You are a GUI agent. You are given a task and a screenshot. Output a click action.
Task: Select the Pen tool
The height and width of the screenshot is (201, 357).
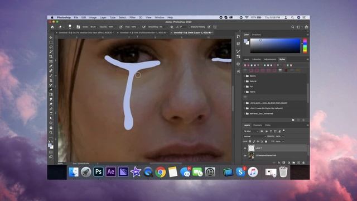point(51,109)
